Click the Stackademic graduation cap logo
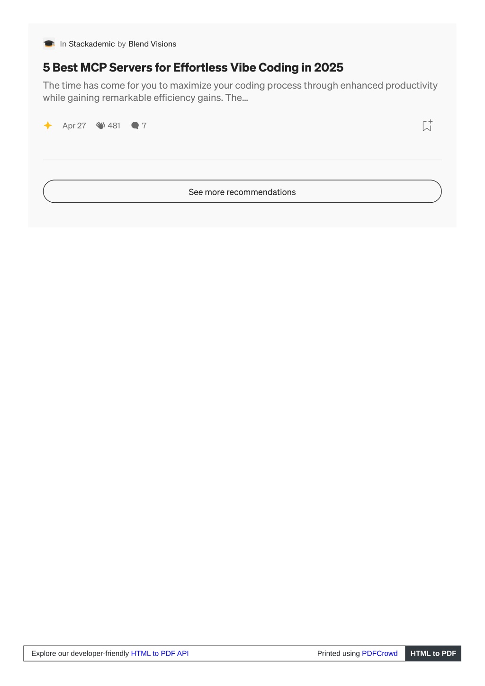Image resolution: width=485 pixels, height=686 pixels. click(x=49, y=44)
